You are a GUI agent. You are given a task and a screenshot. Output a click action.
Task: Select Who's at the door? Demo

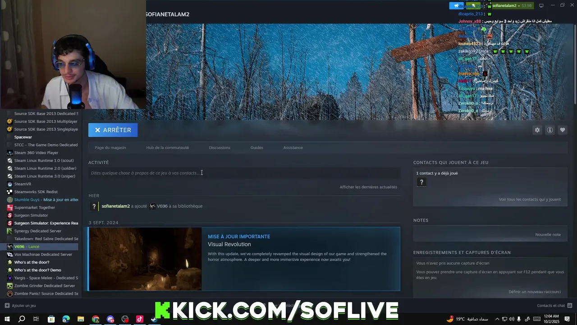click(x=37, y=270)
